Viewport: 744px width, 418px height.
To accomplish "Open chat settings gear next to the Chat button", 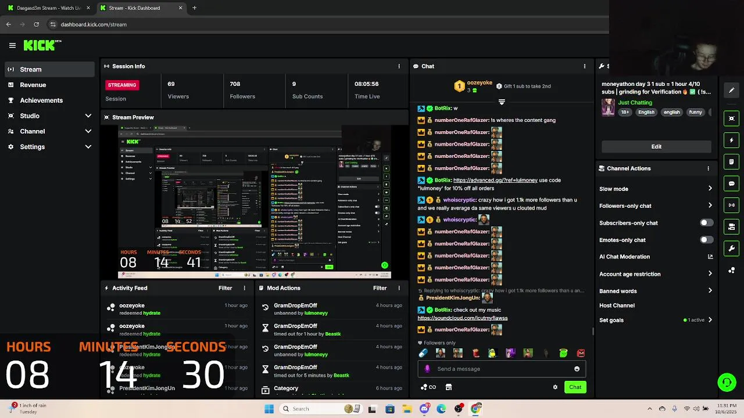I will point(555,387).
